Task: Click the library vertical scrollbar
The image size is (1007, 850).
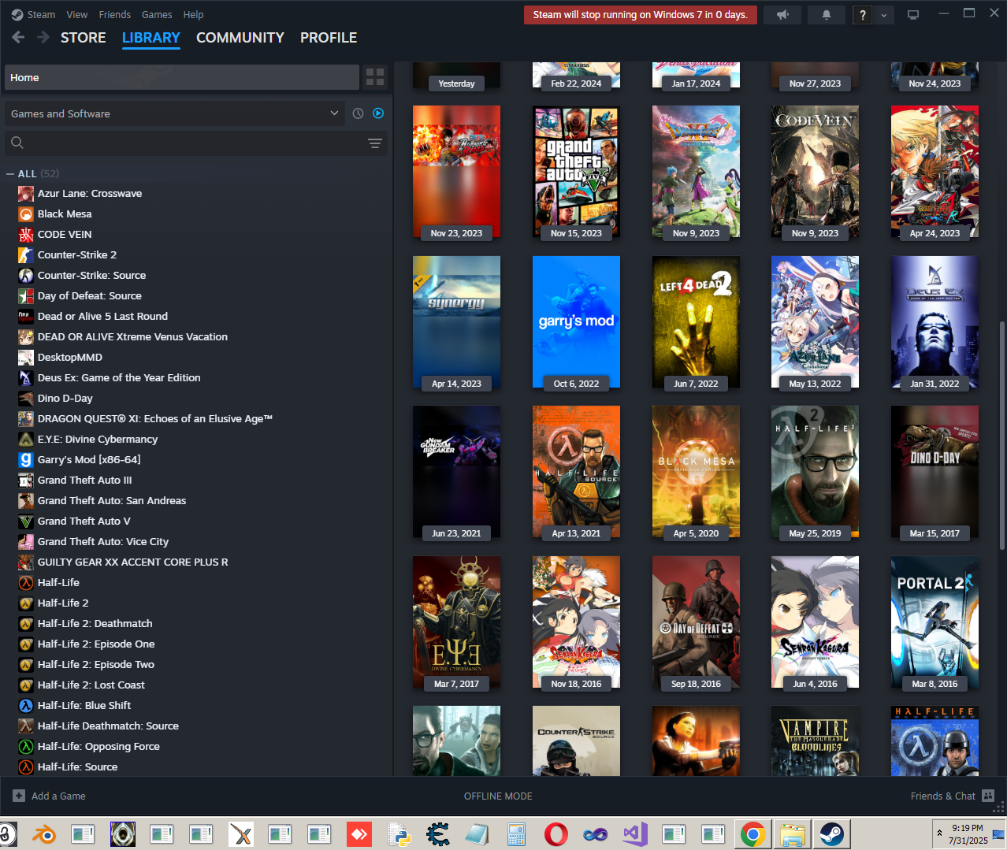Action: (1002, 433)
